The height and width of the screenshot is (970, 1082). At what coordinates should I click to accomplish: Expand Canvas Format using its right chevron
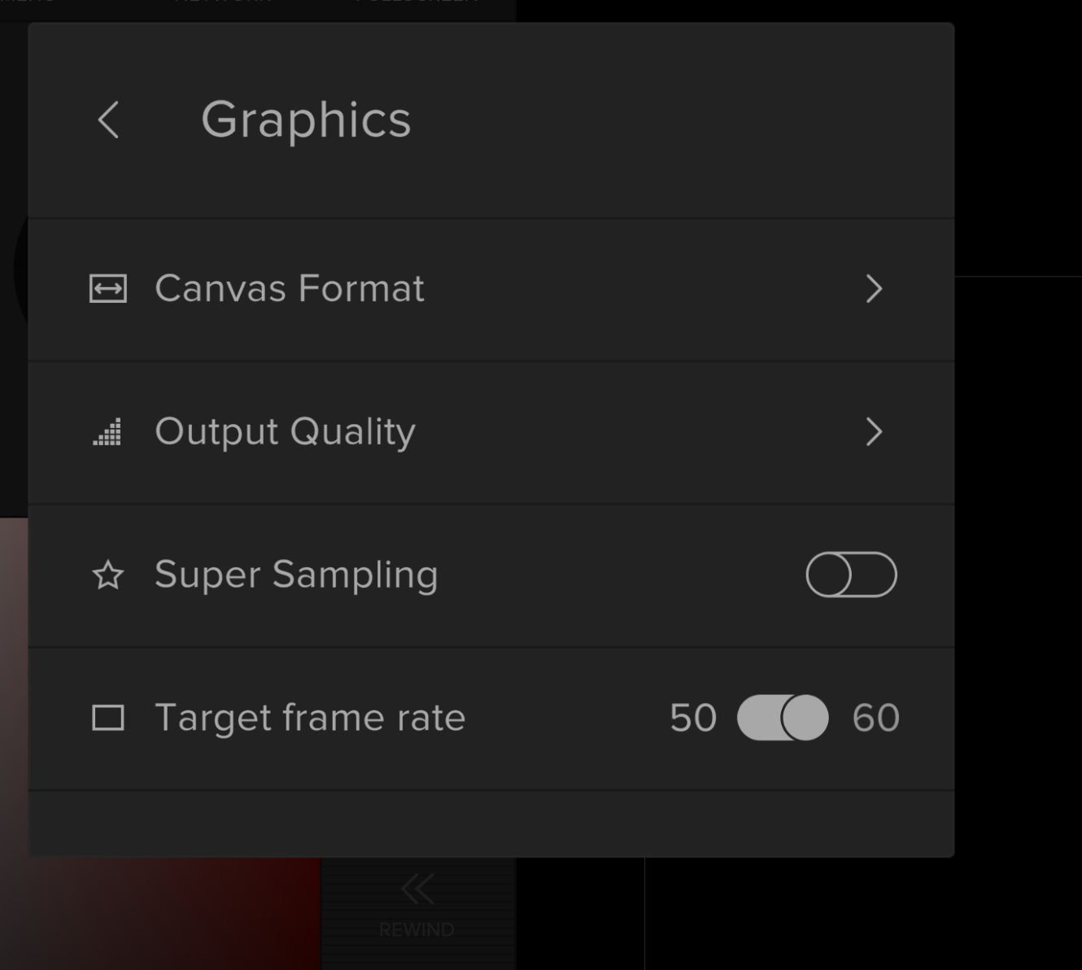tap(874, 289)
